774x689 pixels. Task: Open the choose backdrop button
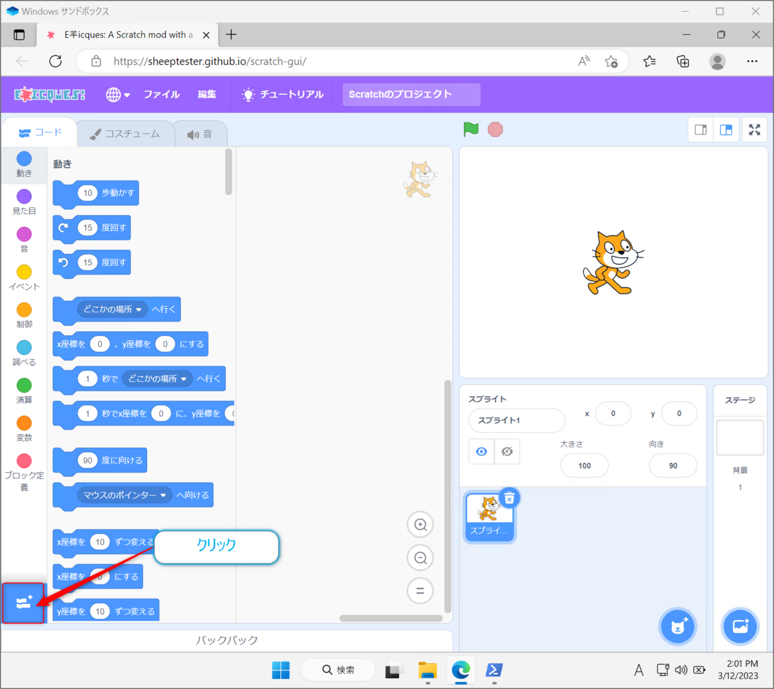click(740, 626)
